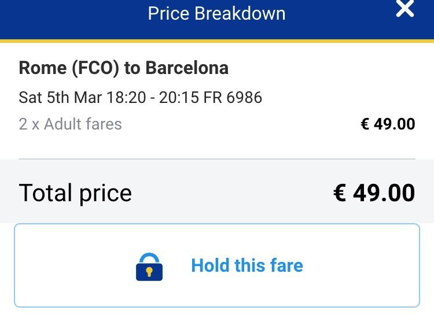
Task: Select the Price Breakdown header title
Action: point(217,13)
